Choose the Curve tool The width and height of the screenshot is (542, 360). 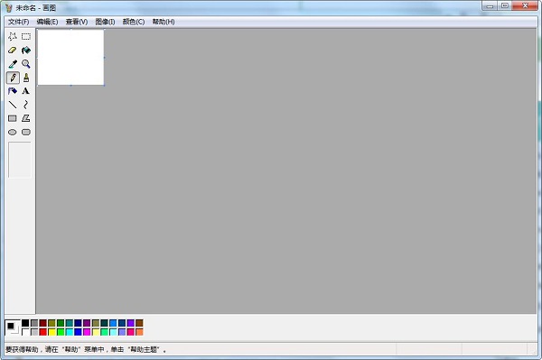click(26, 105)
